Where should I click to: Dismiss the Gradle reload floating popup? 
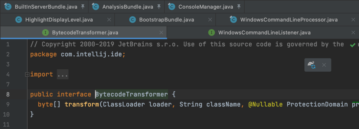324,65
